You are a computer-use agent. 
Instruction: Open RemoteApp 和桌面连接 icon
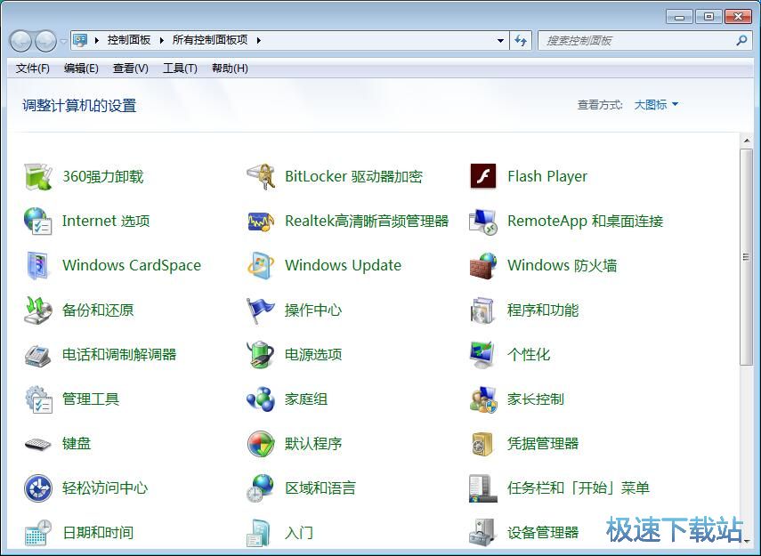point(483,222)
